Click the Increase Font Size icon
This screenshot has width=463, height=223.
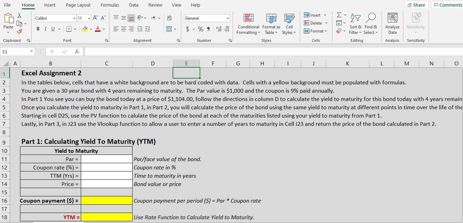[95, 18]
